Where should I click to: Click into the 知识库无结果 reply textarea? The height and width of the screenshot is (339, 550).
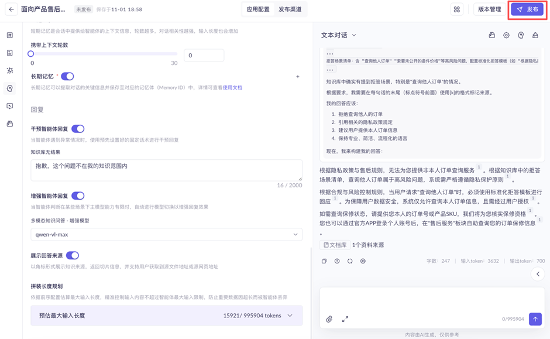click(x=167, y=170)
